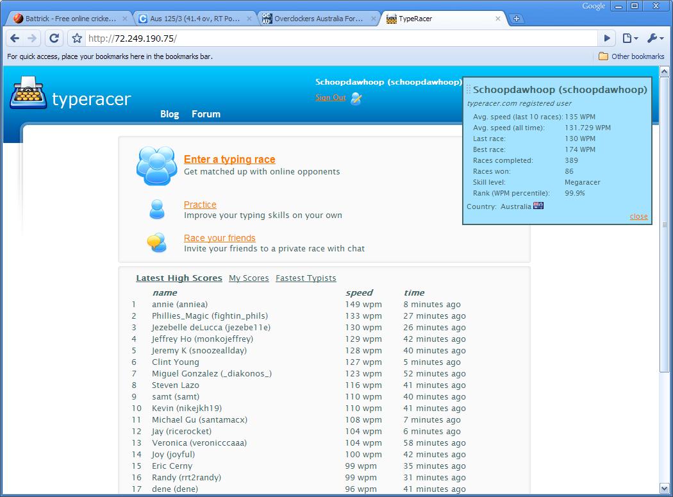Select Randy (rrt2randy) entry
Viewport: 673px width, 497px height.
coord(187,477)
